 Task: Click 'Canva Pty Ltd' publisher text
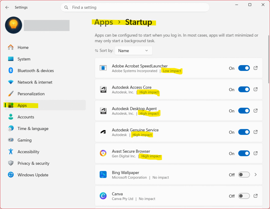point(122,199)
